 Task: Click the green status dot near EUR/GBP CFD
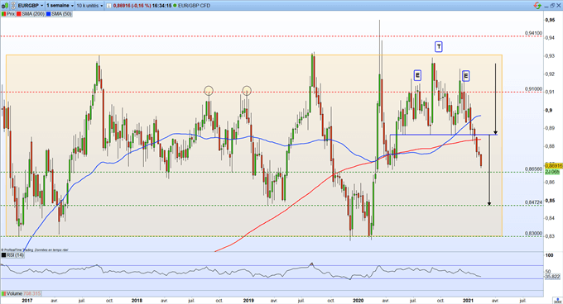point(176,6)
